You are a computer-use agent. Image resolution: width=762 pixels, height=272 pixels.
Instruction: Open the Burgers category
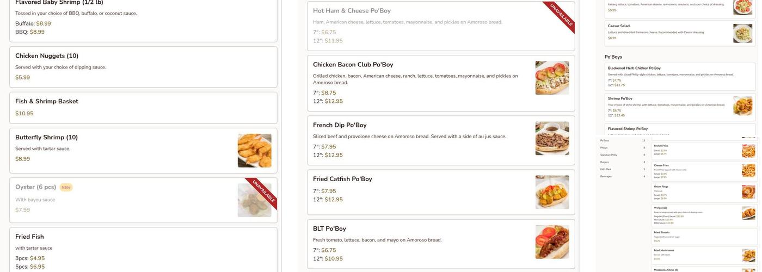pos(604,162)
